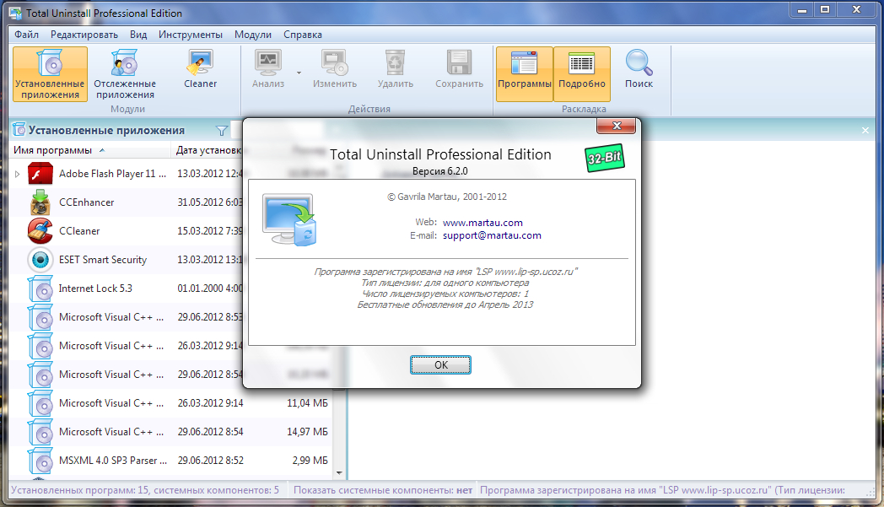Click the size value '2,99 МБ'

click(310, 461)
